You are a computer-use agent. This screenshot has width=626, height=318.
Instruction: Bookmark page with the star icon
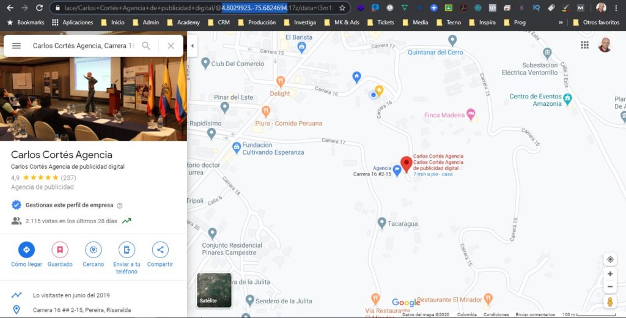pos(342,8)
